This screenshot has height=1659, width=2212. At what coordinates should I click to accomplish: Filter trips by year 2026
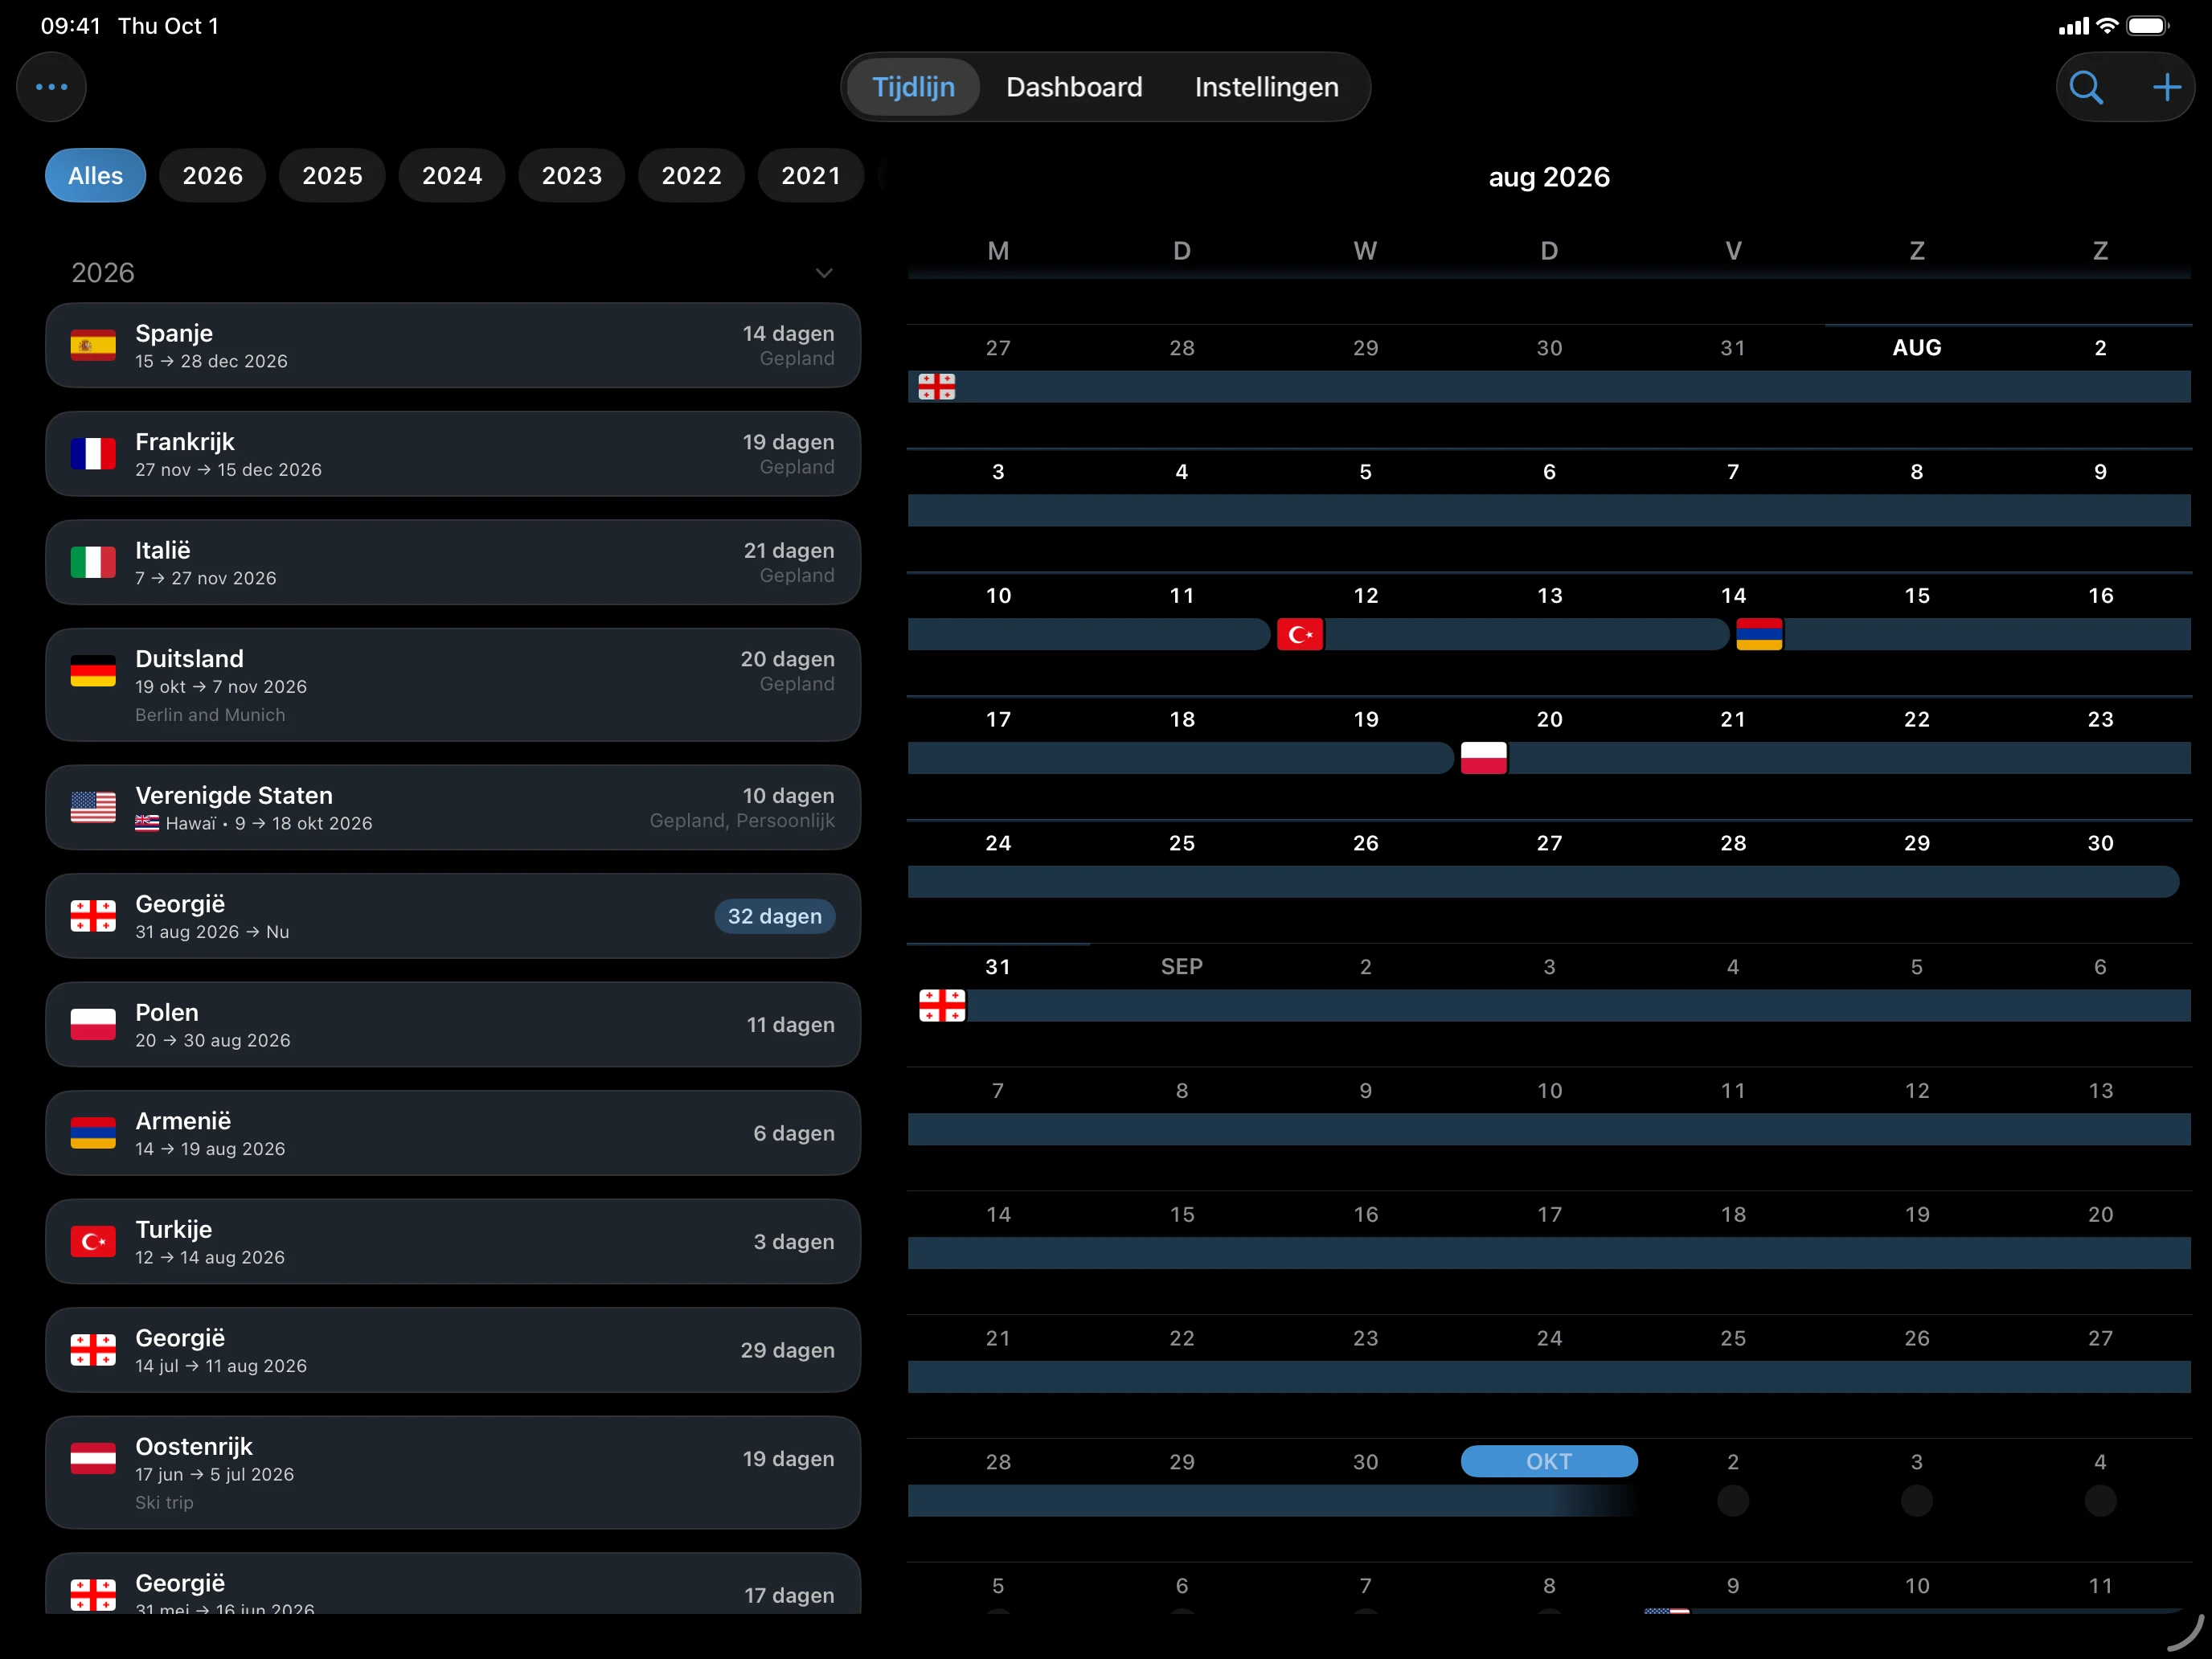pos(212,176)
